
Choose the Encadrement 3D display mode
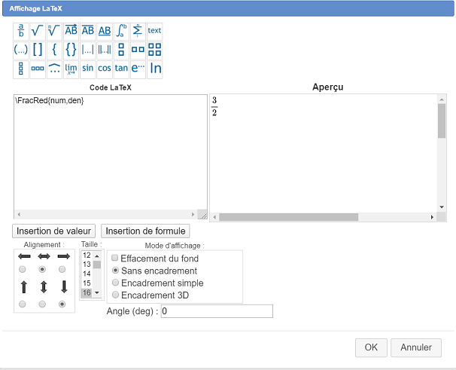[x=115, y=295]
